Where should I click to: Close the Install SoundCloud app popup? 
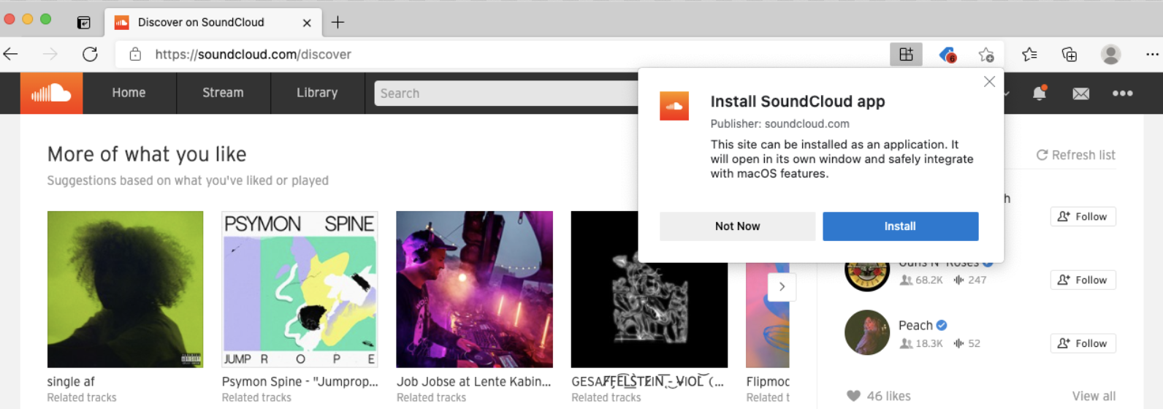[989, 82]
